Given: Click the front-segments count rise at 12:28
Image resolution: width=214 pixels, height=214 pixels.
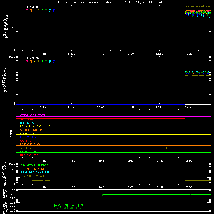Looking at the screenshot, I should pos(185,29).
